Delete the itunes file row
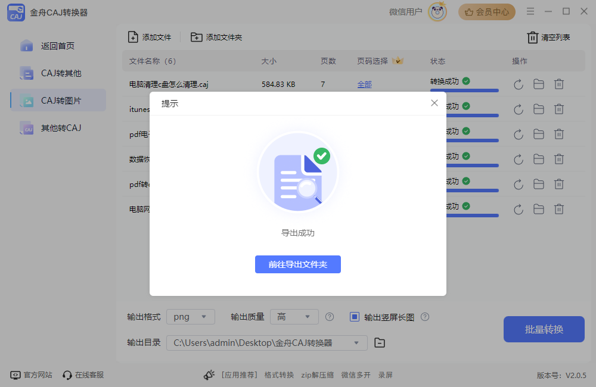Image resolution: width=596 pixels, height=387 pixels. [x=559, y=109]
